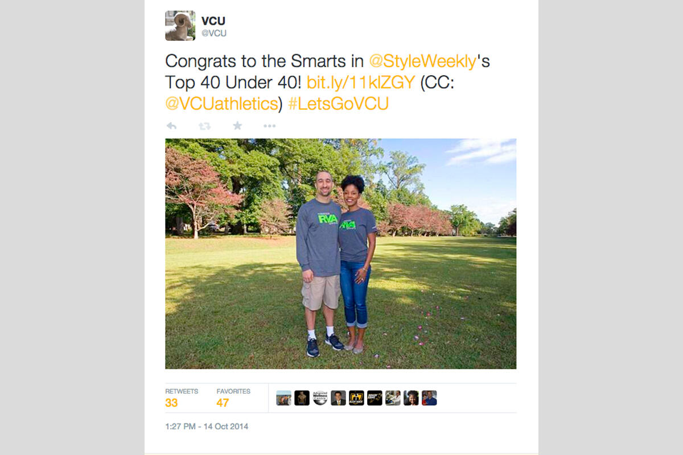
Task: Open the @VCU handle below the name
Action: coord(214,34)
